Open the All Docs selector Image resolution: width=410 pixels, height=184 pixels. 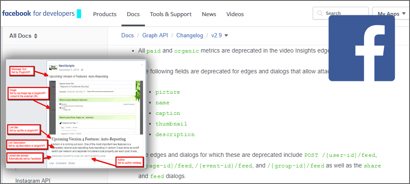point(23,36)
